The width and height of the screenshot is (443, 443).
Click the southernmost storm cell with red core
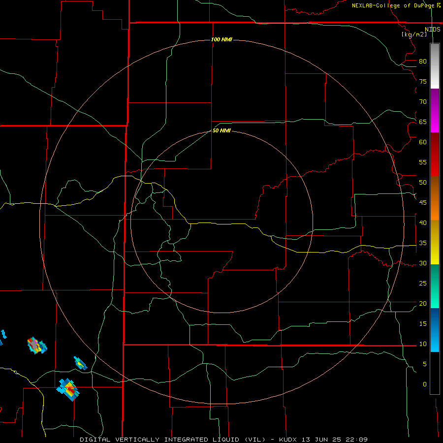(68, 390)
